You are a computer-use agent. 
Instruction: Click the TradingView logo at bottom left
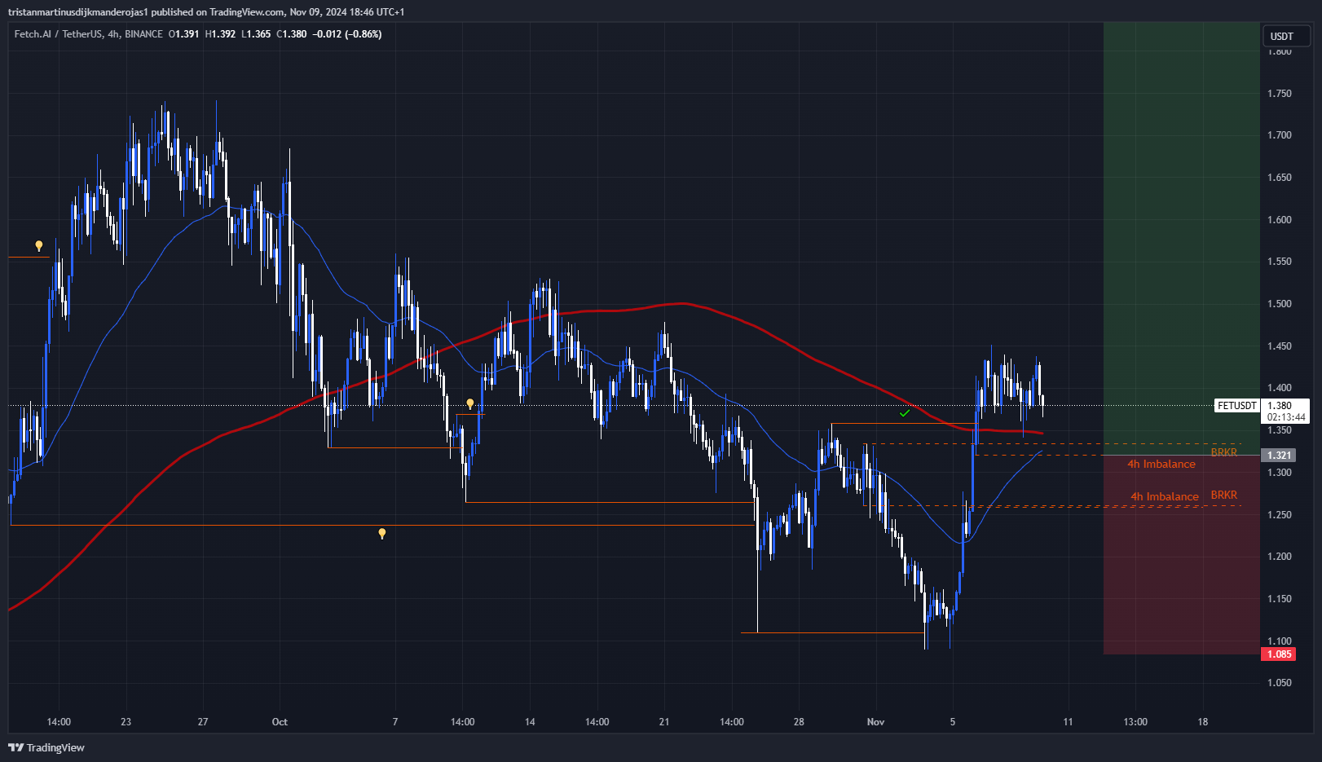46,747
